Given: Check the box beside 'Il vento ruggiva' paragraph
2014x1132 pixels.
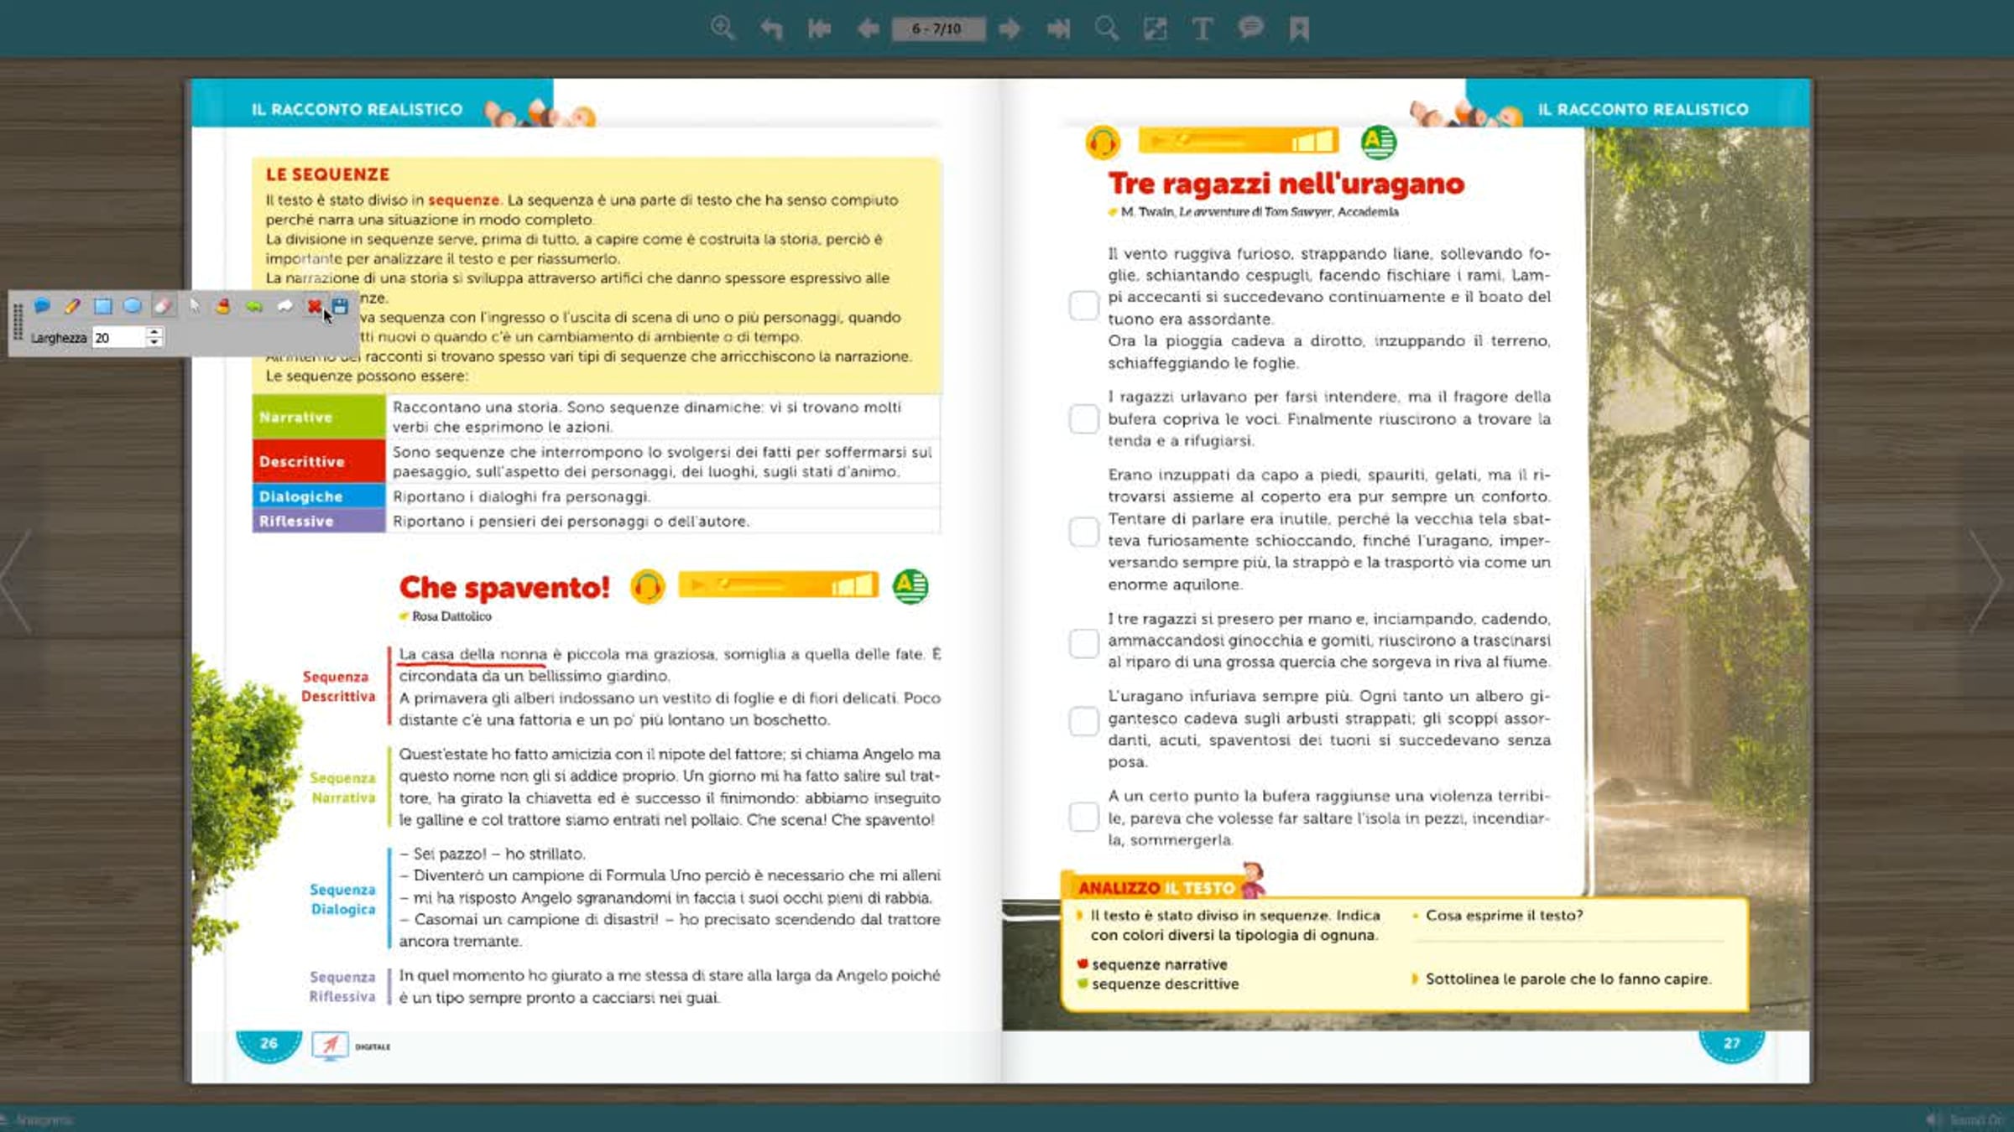Looking at the screenshot, I should 1083,305.
